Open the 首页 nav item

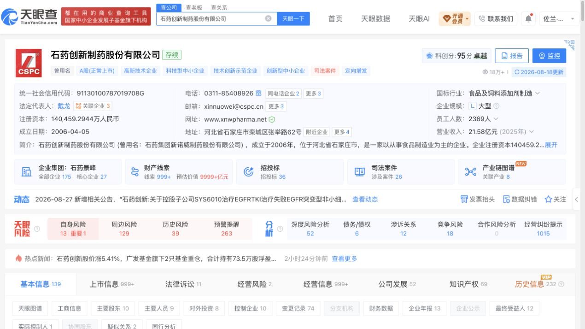(x=335, y=18)
